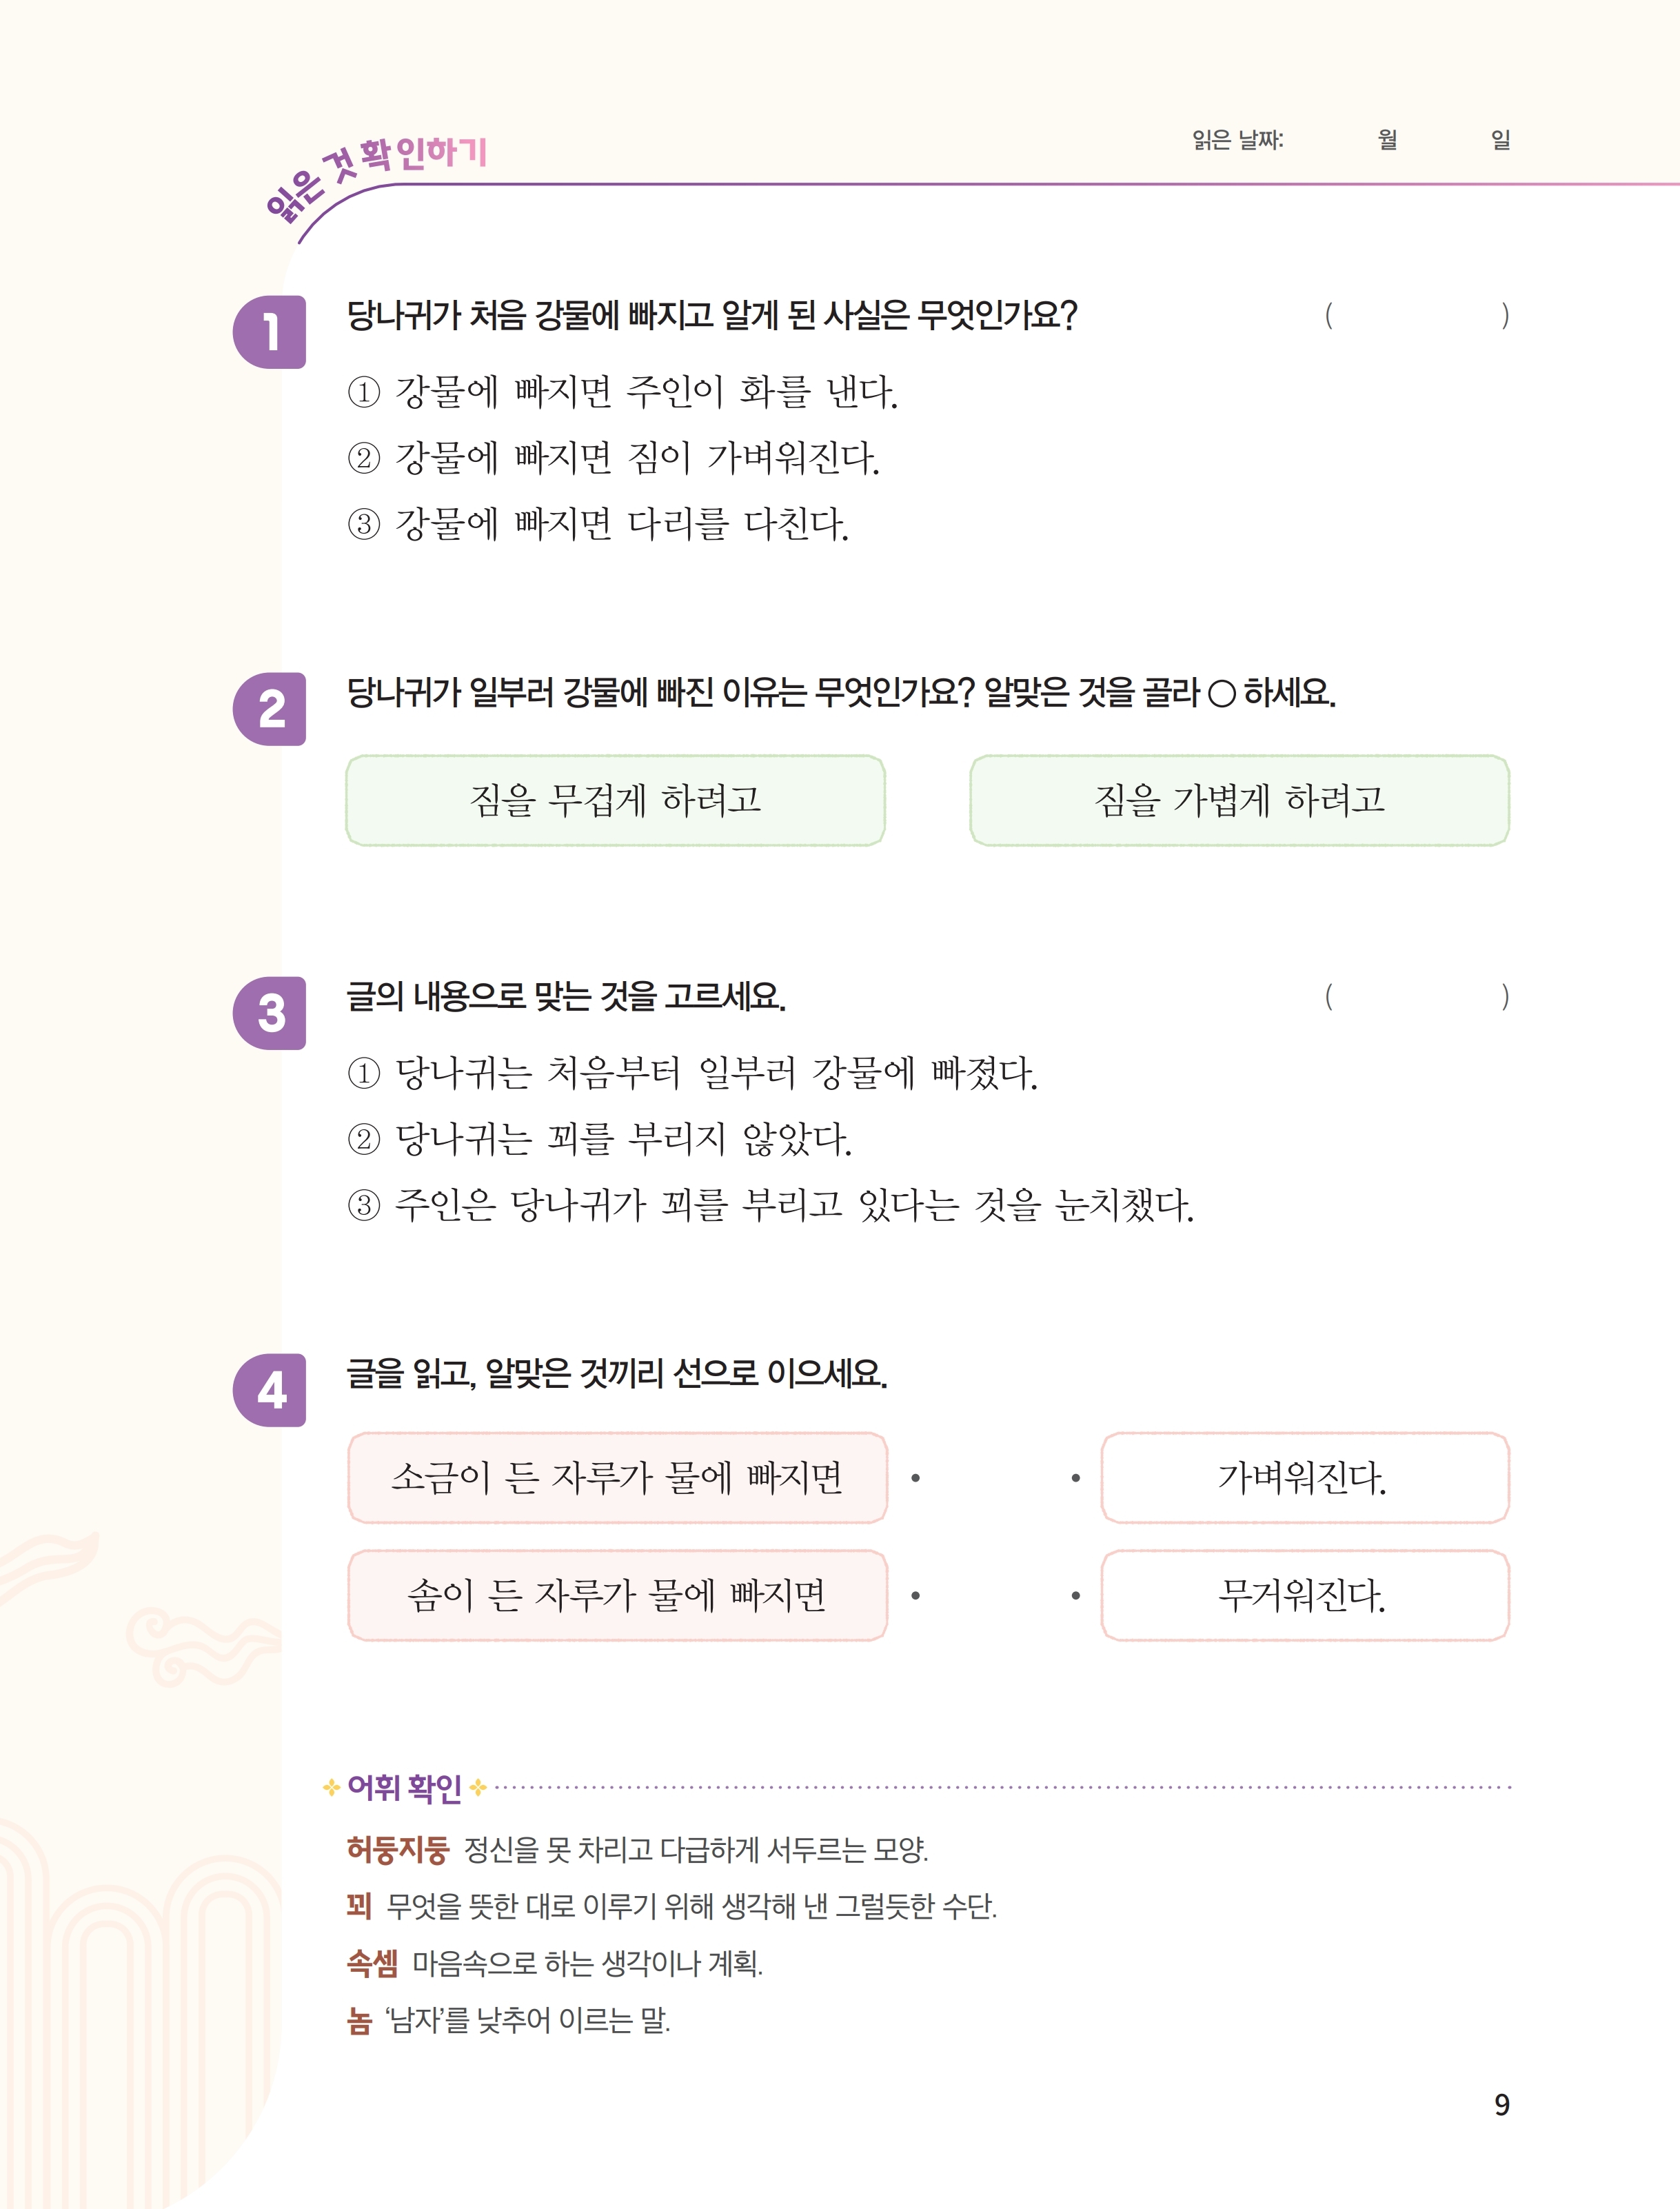The height and width of the screenshot is (2209, 1680).
Task: Click the purple number 1 badge
Action: [x=269, y=332]
